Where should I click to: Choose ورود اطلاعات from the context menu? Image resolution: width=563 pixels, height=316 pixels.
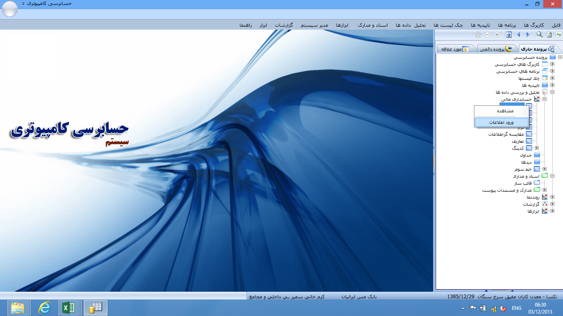click(501, 122)
